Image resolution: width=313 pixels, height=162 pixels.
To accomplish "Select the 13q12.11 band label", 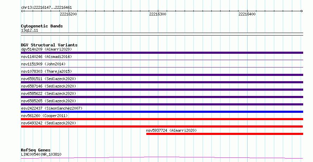I will tap(30, 30).
